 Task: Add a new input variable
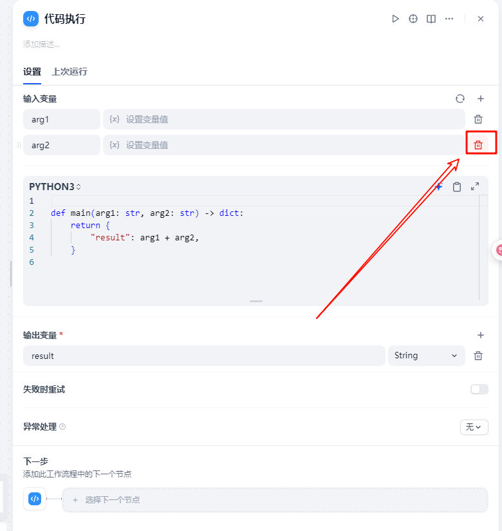pyautogui.click(x=480, y=99)
